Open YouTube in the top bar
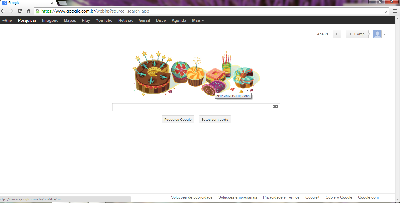This screenshot has width=402, height=203. coord(104,20)
